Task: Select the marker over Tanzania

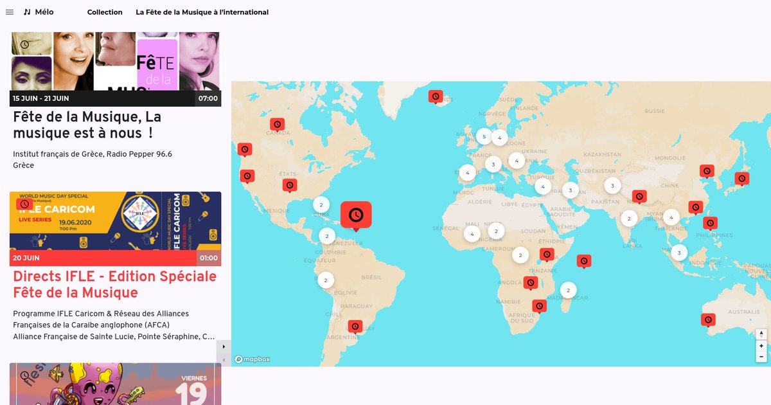Action: click(x=547, y=255)
